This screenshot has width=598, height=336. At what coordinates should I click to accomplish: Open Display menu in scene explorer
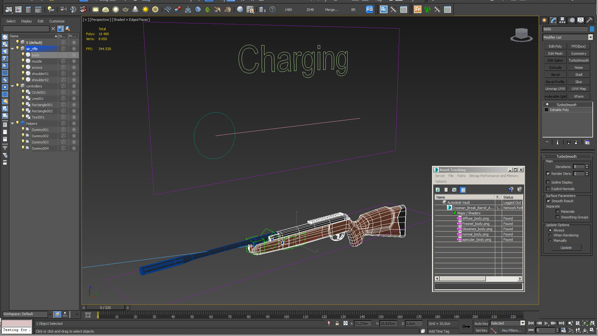(26, 21)
